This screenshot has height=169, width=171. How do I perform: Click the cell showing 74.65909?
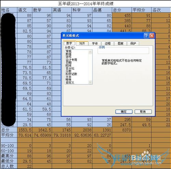[x=42, y=135]
